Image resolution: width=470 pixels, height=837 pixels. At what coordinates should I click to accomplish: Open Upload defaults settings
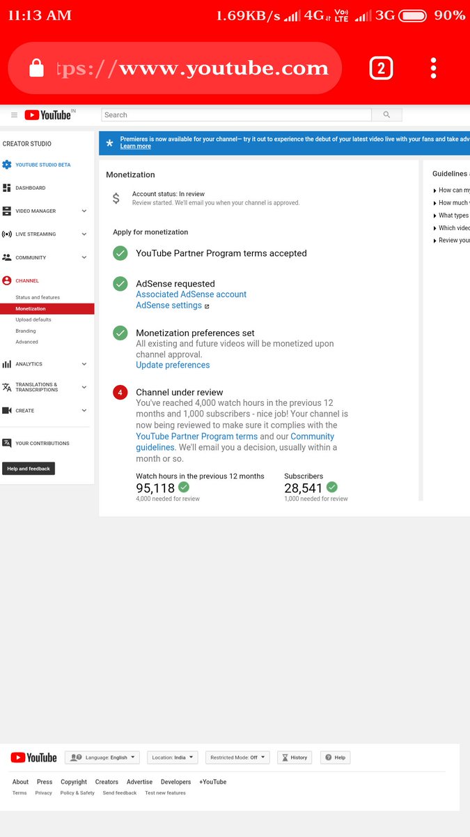point(33,319)
